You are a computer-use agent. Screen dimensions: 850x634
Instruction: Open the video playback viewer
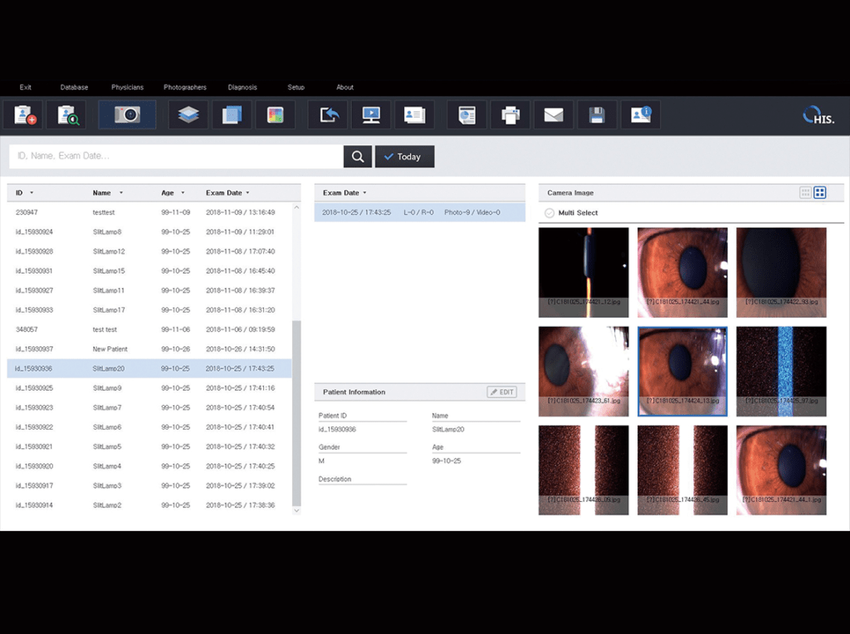(x=371, y=115)
